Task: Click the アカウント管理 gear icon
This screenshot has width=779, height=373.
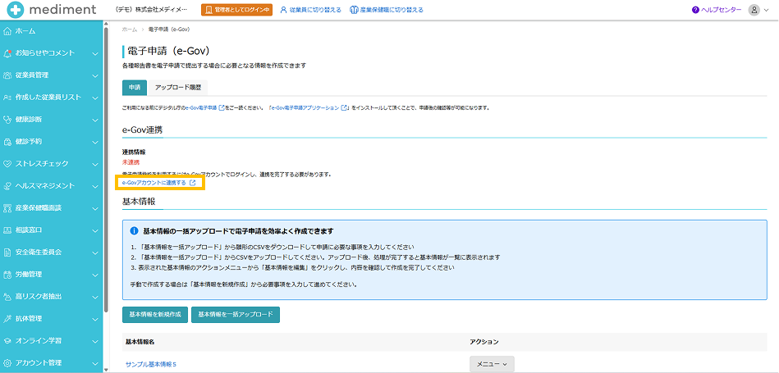Action: click(x=7, y=362)
